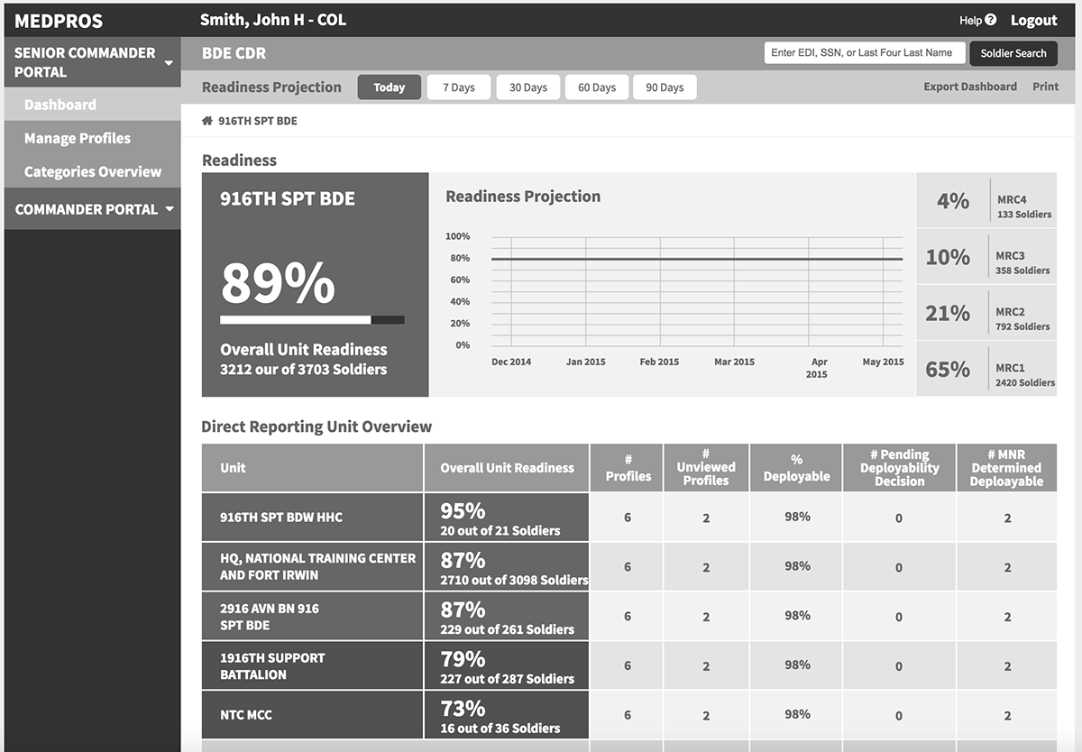The height and width of the screenshot is (752, 1082).
Task: Click the EDI, SSN, or Last Name search field
Action: coord(864,52)
